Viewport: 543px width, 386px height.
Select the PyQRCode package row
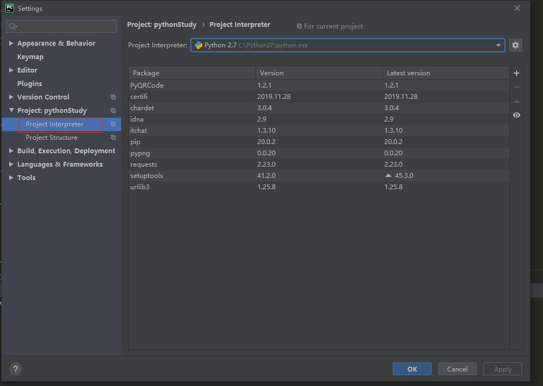click(x=319, y=85)
